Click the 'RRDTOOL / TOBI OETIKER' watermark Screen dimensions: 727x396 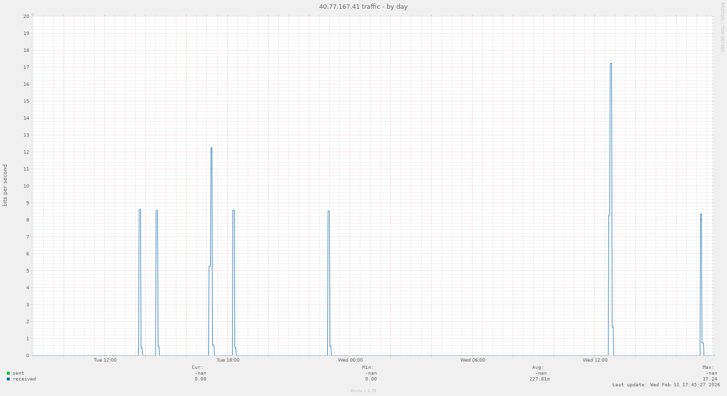(722, 27)
